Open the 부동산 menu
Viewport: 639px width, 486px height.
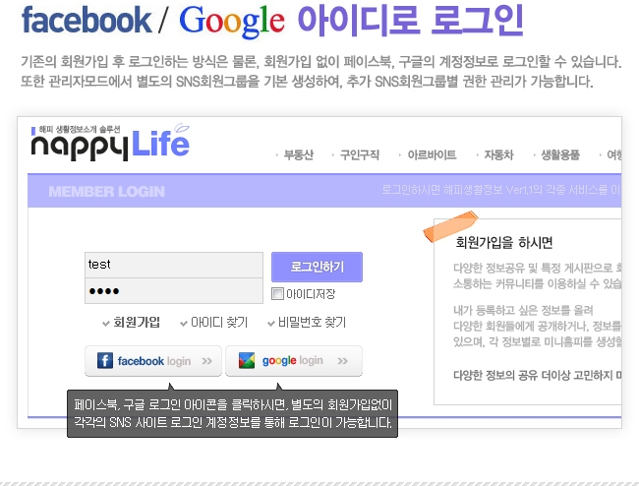(298, 154)
